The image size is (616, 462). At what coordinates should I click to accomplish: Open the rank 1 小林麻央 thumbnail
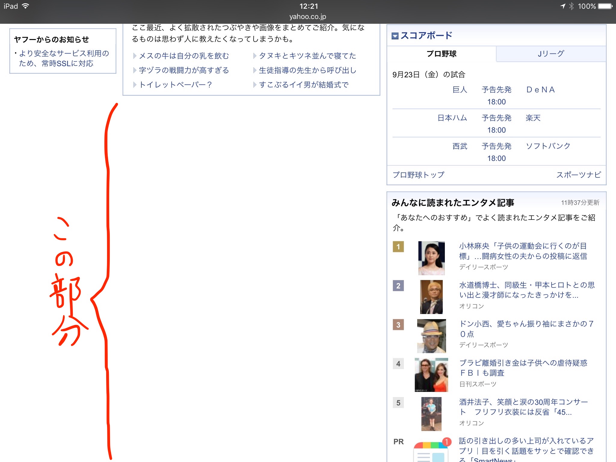click(x=431, y=258)
